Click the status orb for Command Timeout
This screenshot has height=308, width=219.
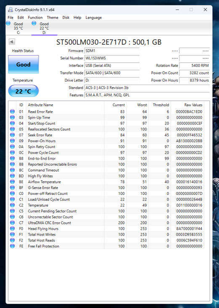click(12, 170)
